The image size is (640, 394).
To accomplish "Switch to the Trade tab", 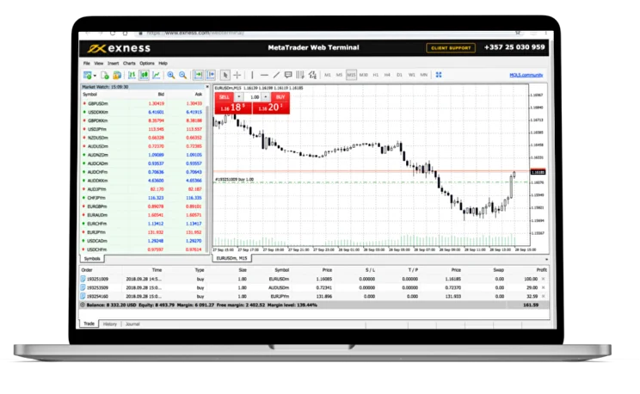I will [x=89, y=323].
